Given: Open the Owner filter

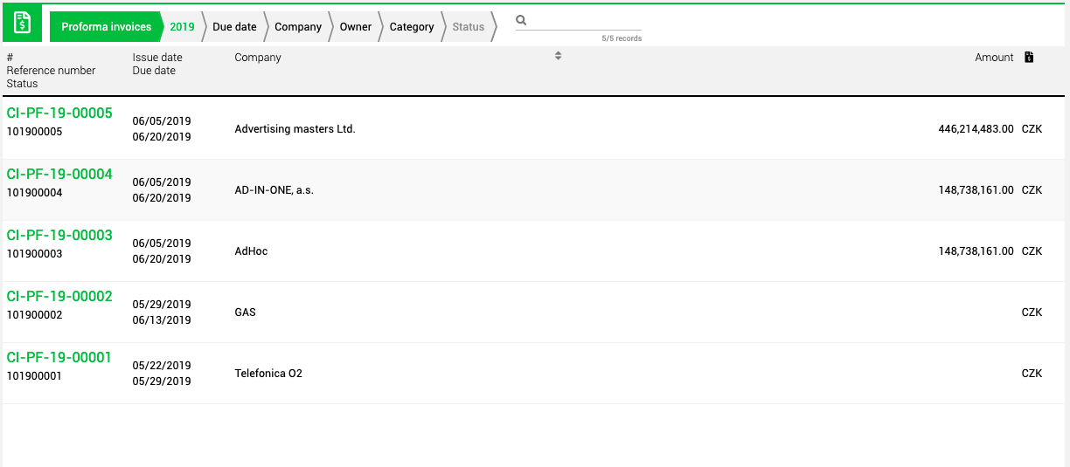Looking at the screenshot, I should [356, 27].
